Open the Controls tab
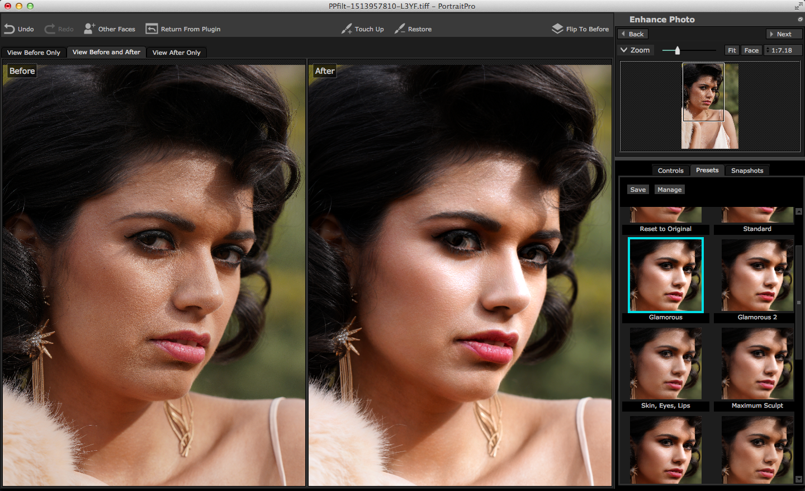The image size is (805, 491). pos(670,171)
